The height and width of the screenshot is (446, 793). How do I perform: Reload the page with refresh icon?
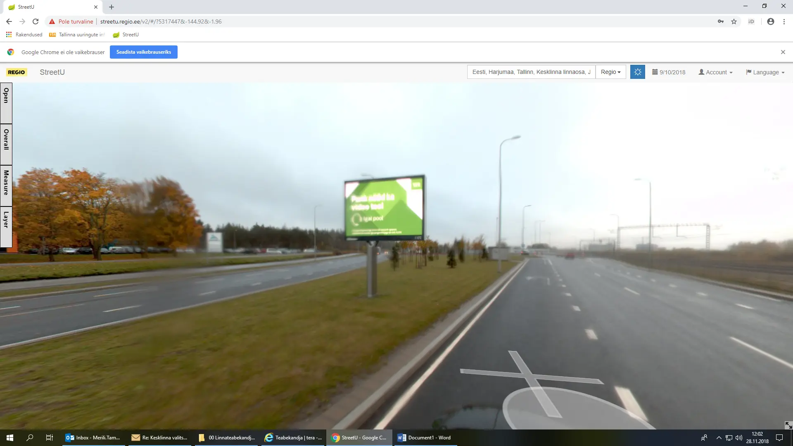point(36,21)
